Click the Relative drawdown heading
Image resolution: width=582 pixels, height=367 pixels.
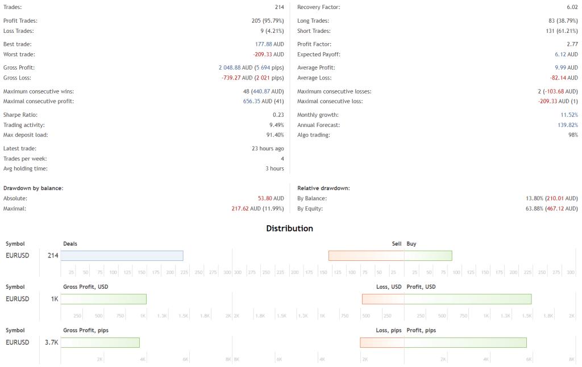[323, 188]
